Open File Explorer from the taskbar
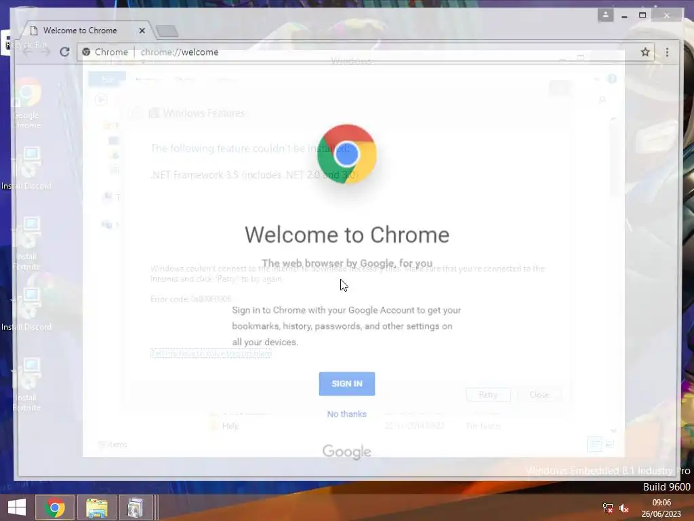This screenshot has height=521, width=694. coord(96,507)
